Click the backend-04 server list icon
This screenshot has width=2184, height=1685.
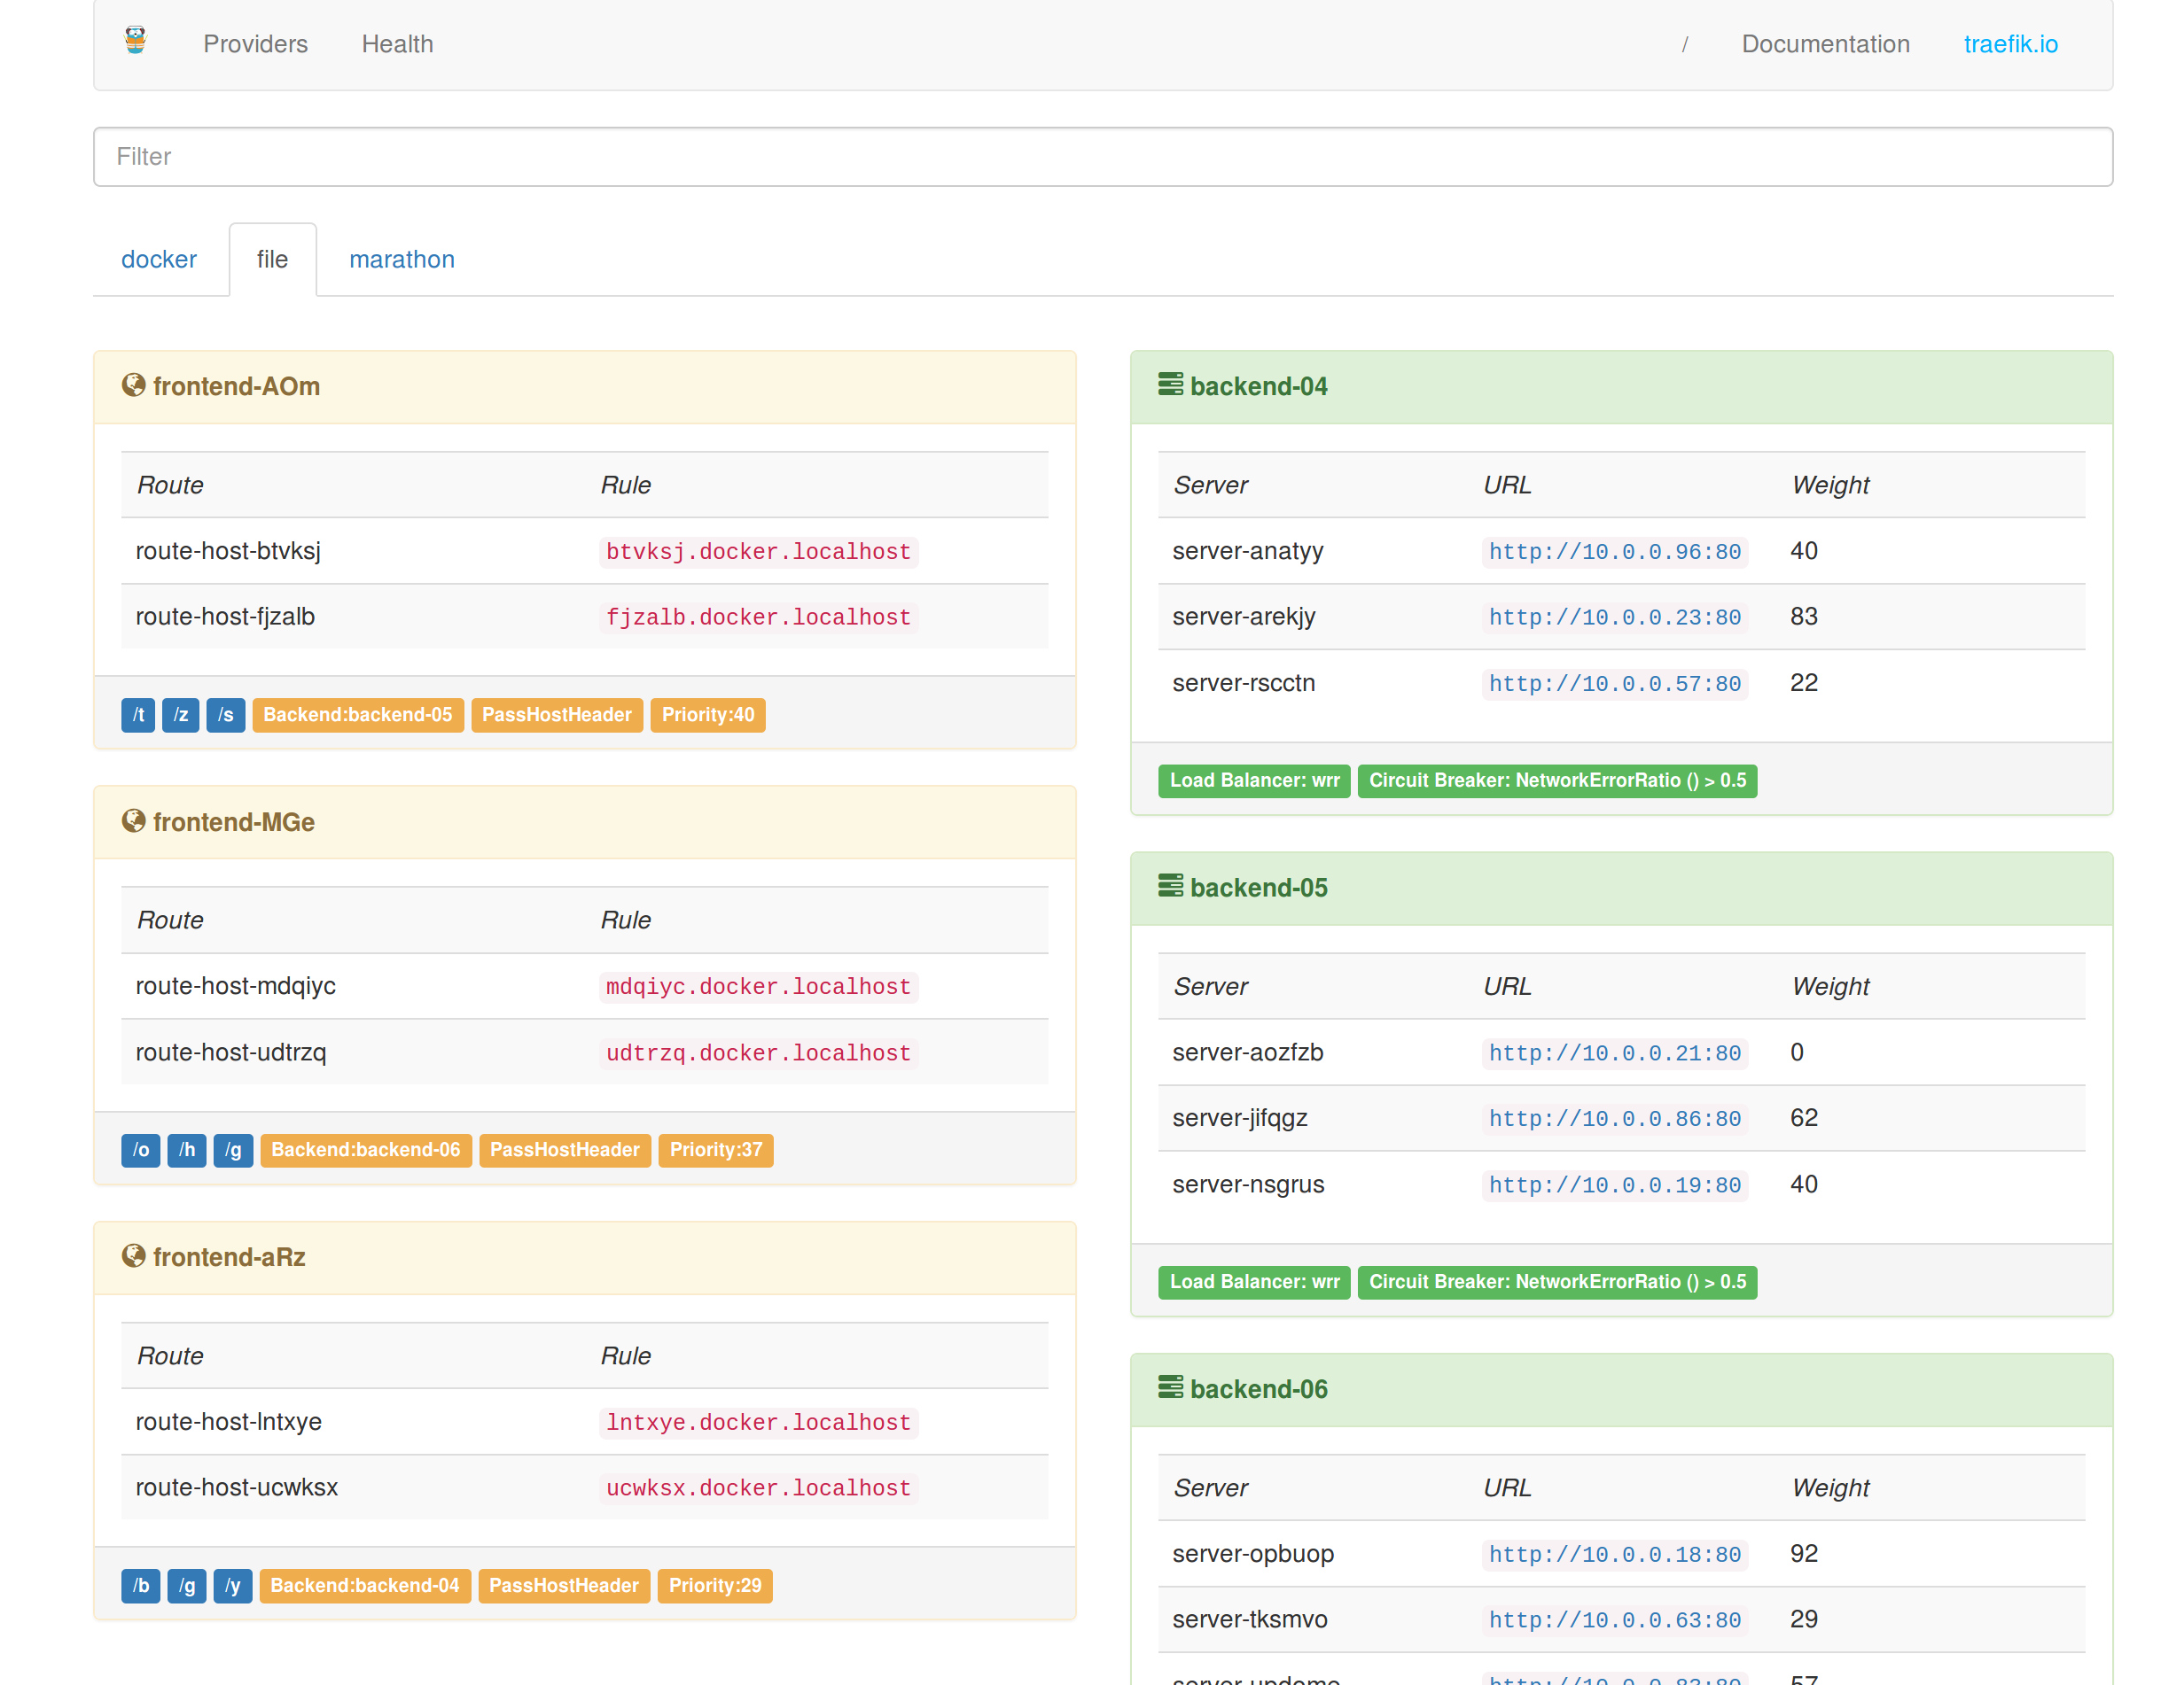coord(1169,384)
